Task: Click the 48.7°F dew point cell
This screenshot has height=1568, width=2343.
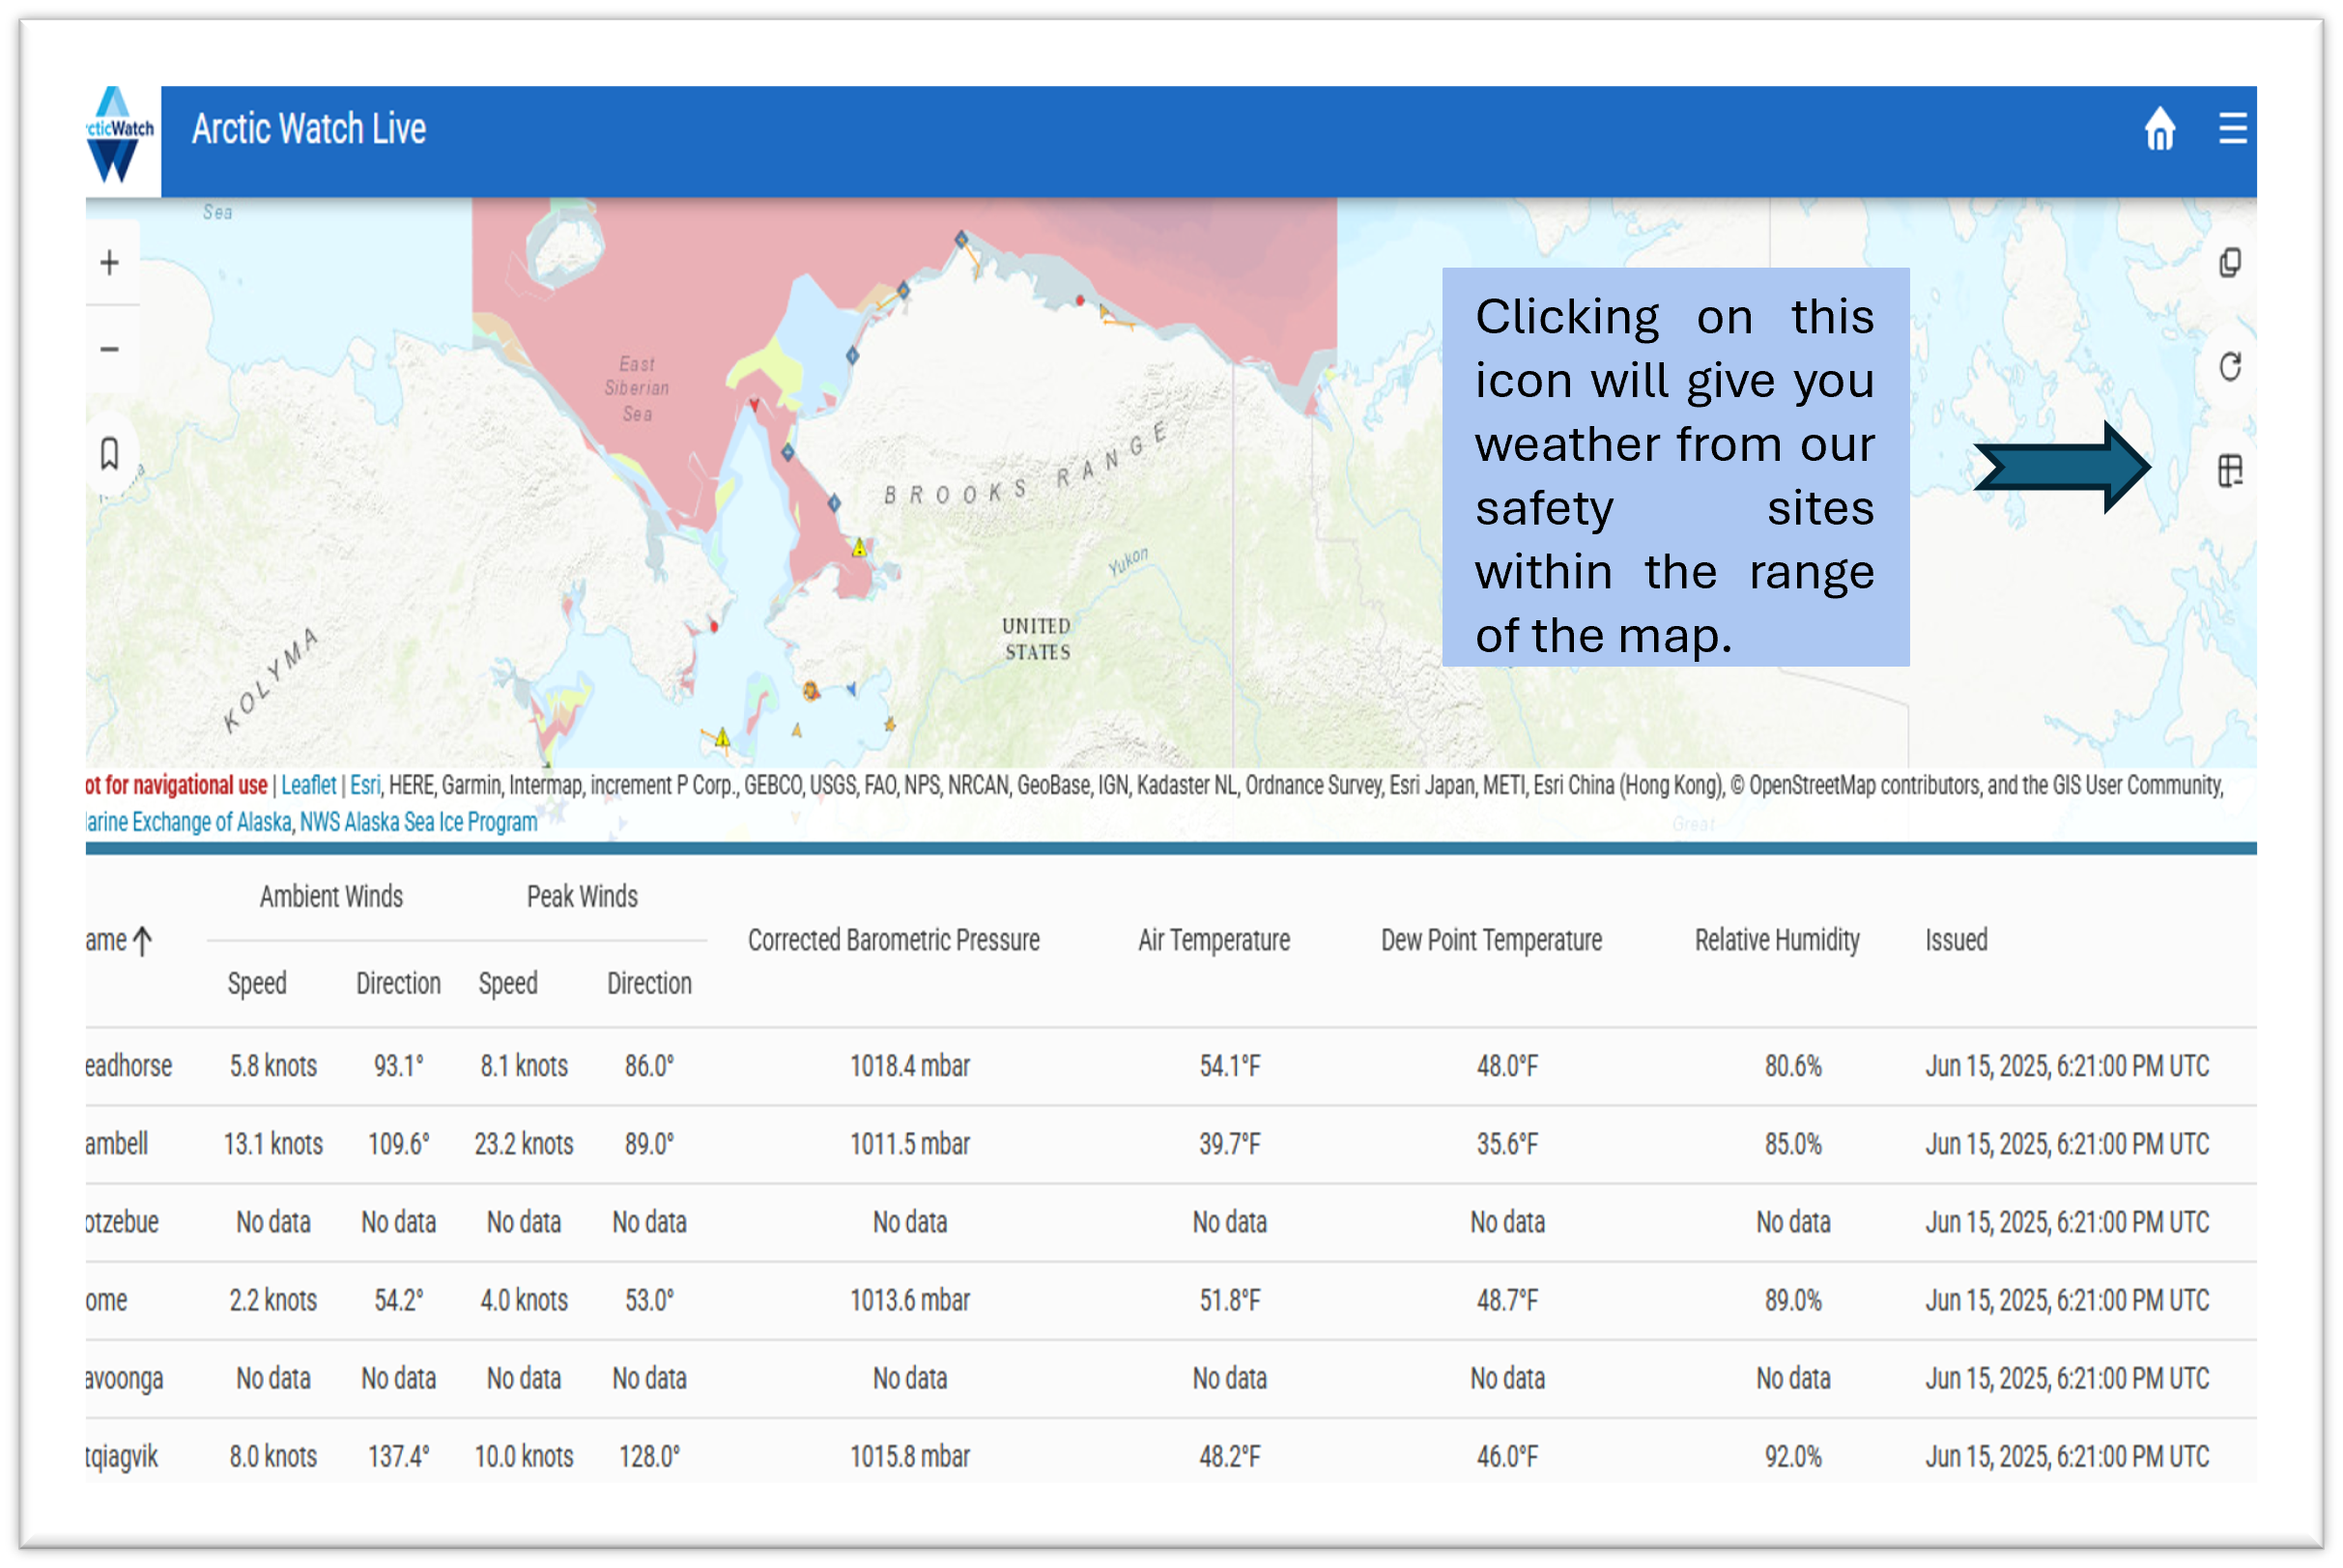Action: tap(1507, 1301)
